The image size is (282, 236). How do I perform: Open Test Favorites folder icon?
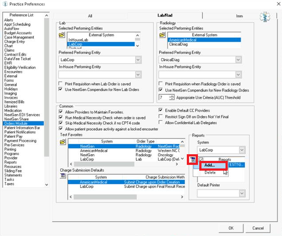[63, 142]
